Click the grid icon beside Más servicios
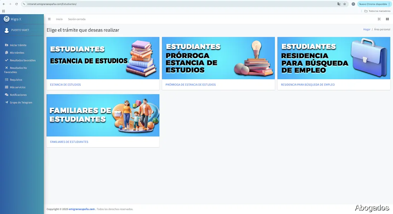Viewport: 393px width, 214px height. tap(7, 87)
